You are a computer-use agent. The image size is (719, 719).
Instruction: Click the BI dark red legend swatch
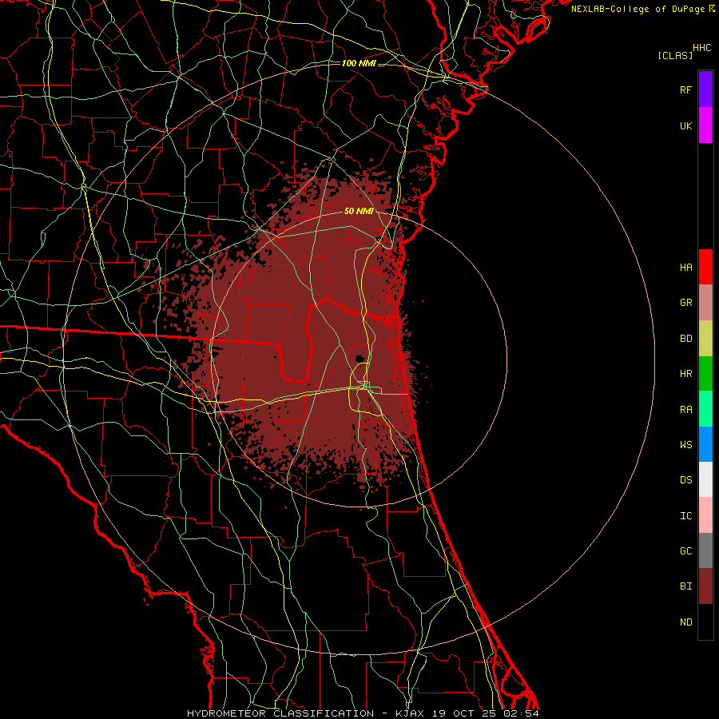point(705,586)
